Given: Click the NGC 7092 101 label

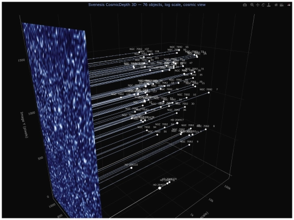Looking at the screenshot, I should click(149, 58).
